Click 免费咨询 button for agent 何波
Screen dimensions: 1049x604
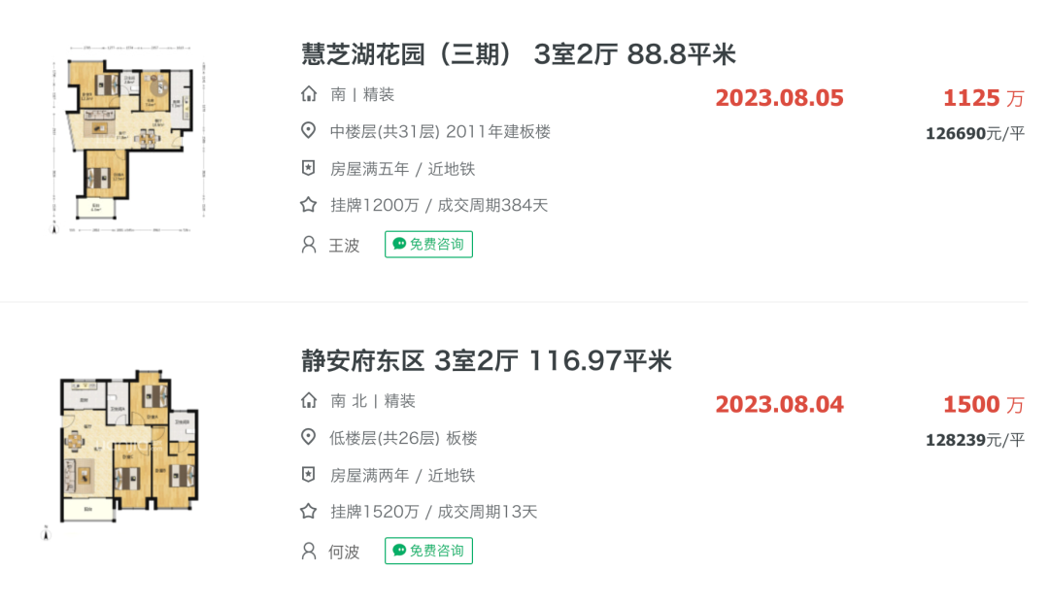(x=428, y=551)
